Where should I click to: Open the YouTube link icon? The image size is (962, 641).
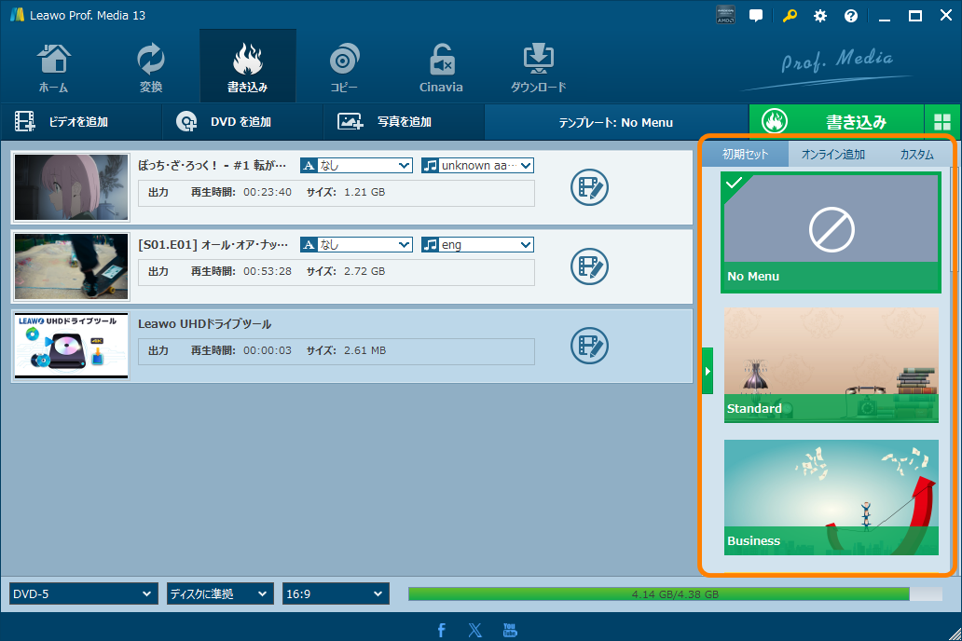point(510,630)
